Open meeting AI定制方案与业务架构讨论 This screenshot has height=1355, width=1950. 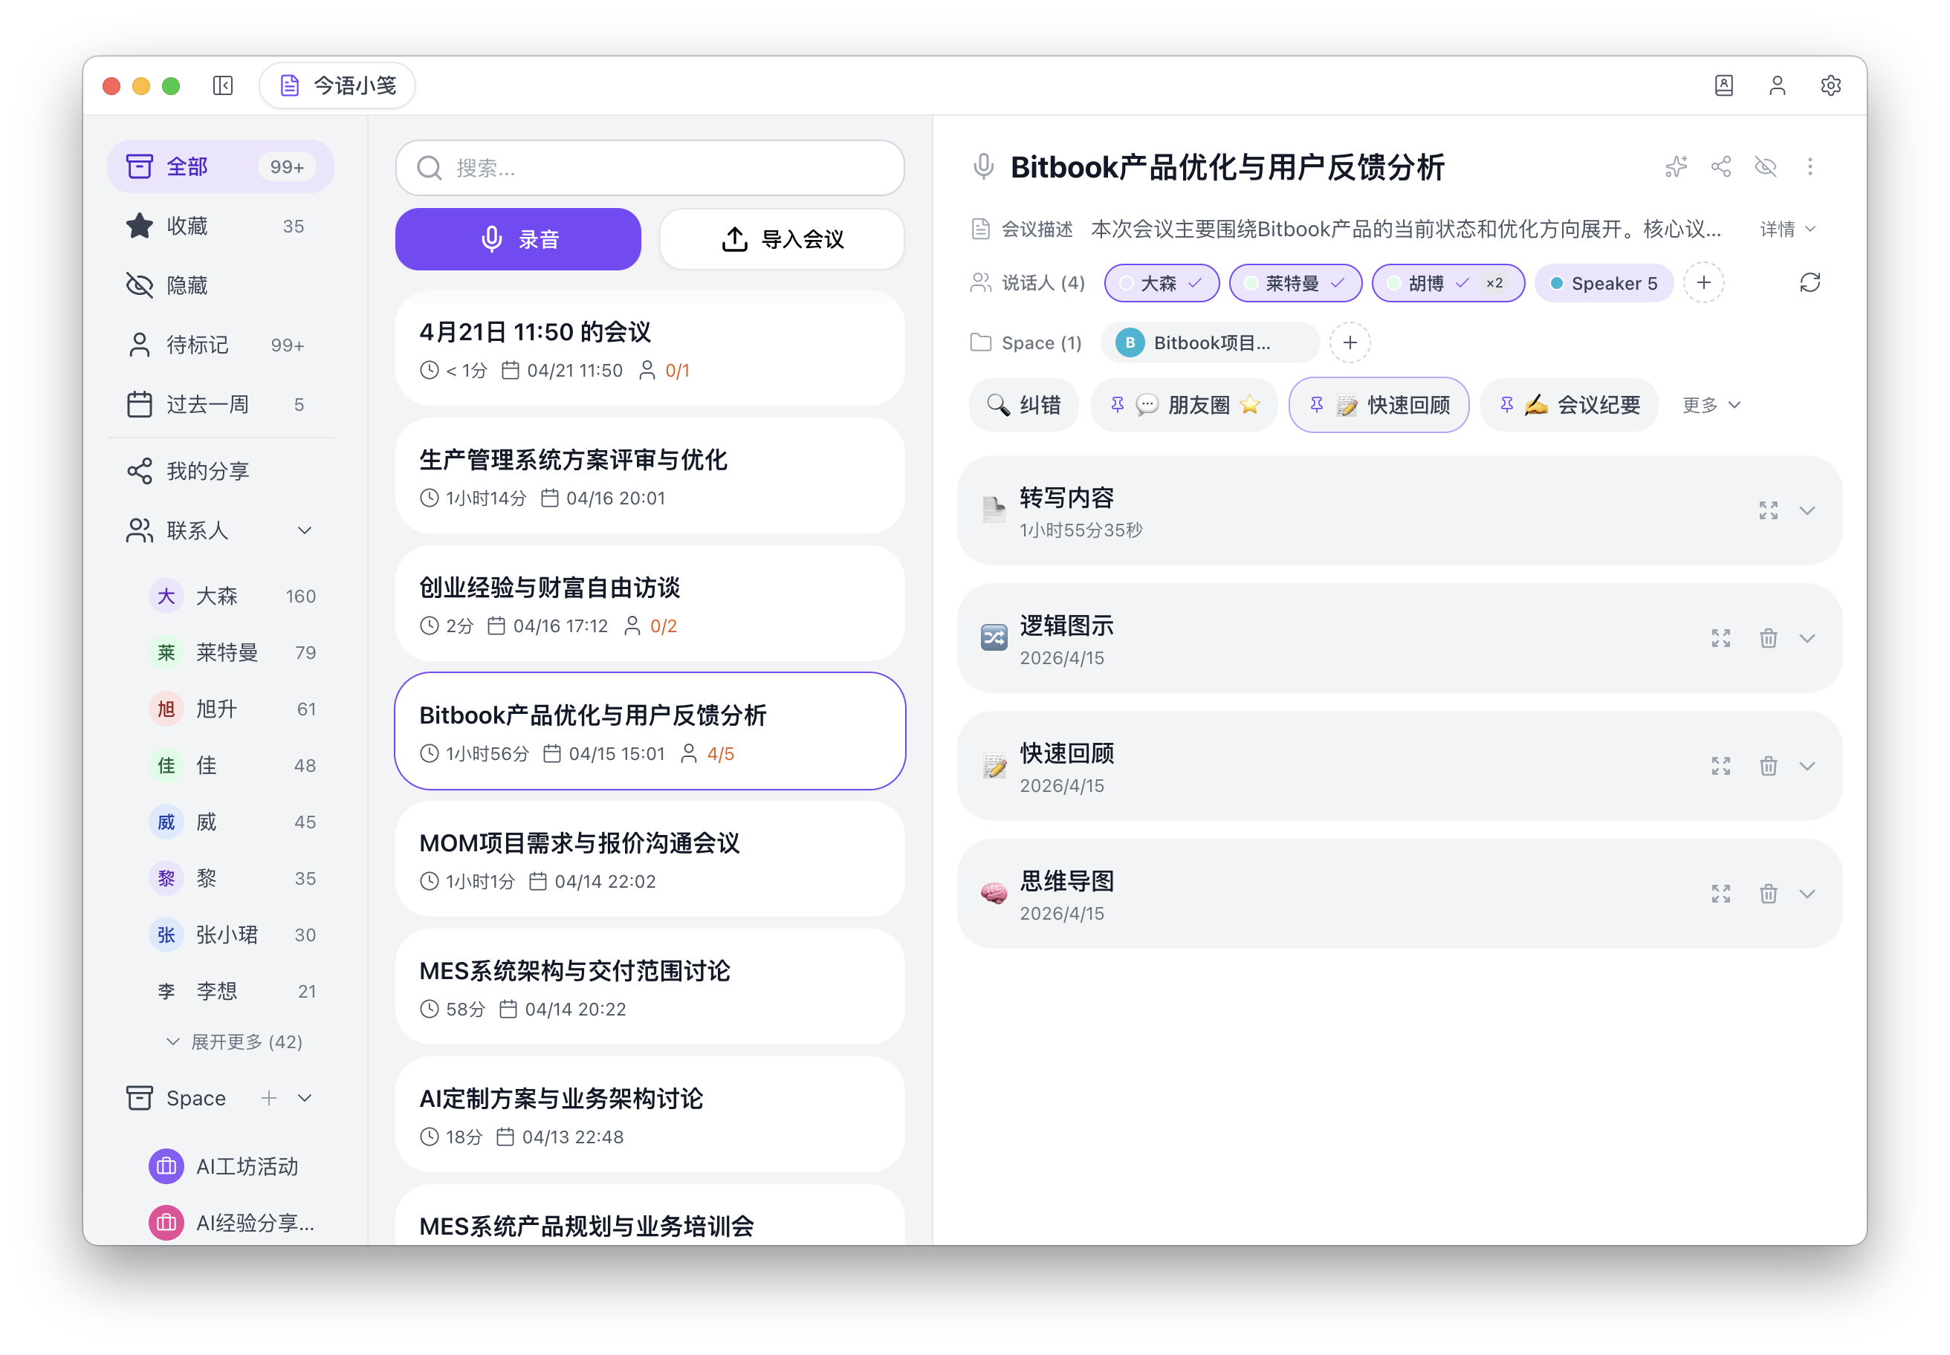coord(650,1115)
